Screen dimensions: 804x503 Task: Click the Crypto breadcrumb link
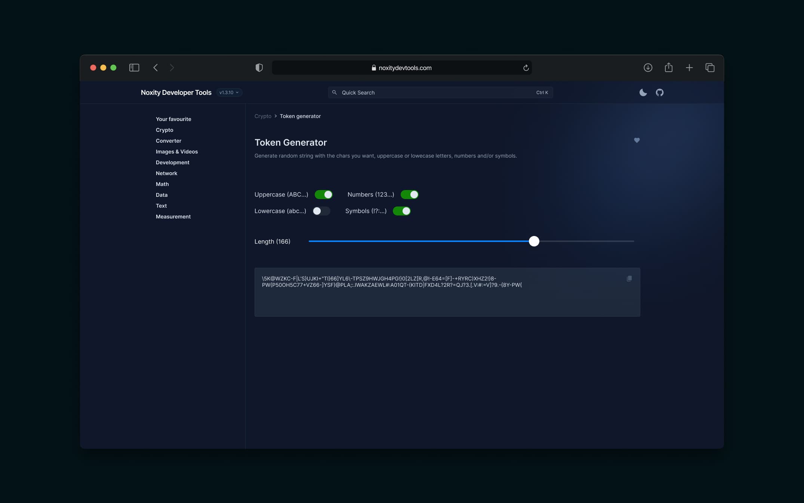coord(263,116)
